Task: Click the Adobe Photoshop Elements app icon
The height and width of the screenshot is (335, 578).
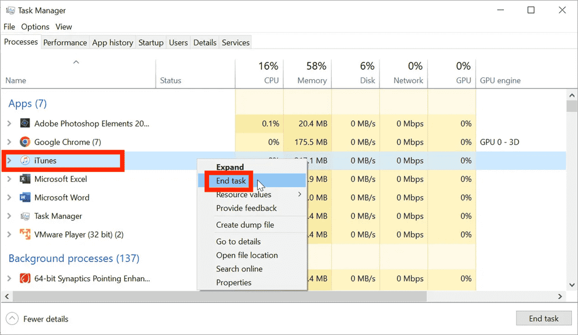Action: point(25,124)
